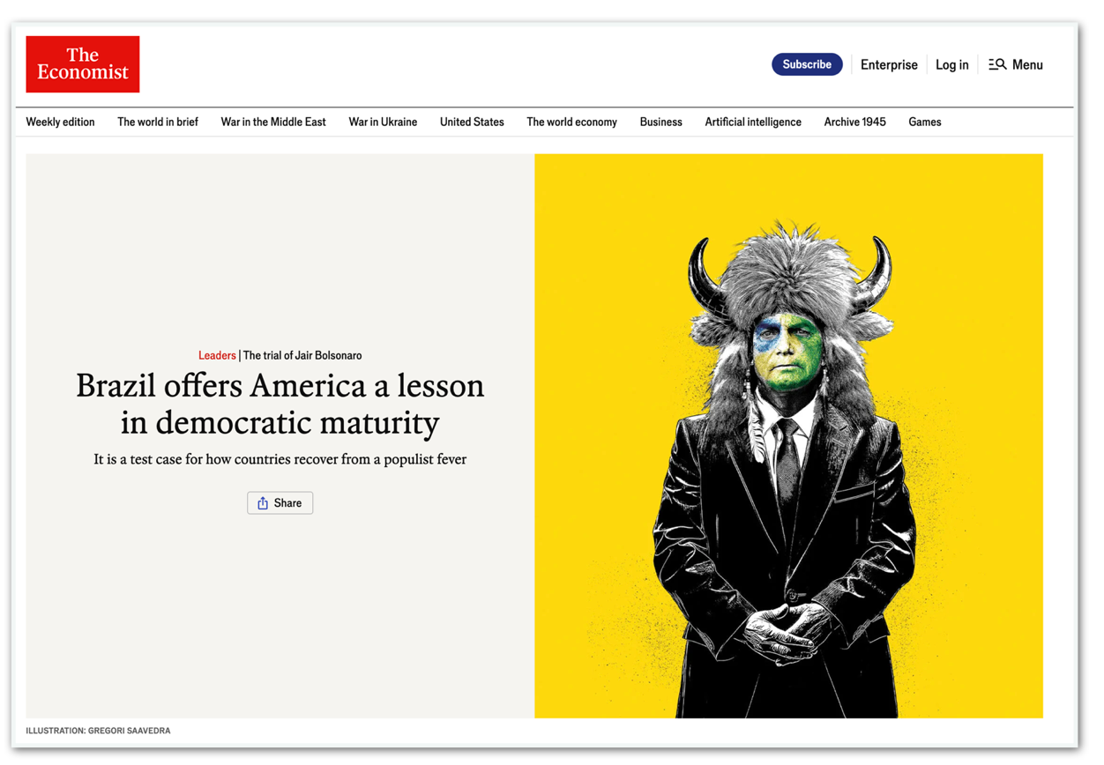The height and width of the screenshot is (765, 1104).
Task: Click the red Leaders section link
Action: point(217,355)
